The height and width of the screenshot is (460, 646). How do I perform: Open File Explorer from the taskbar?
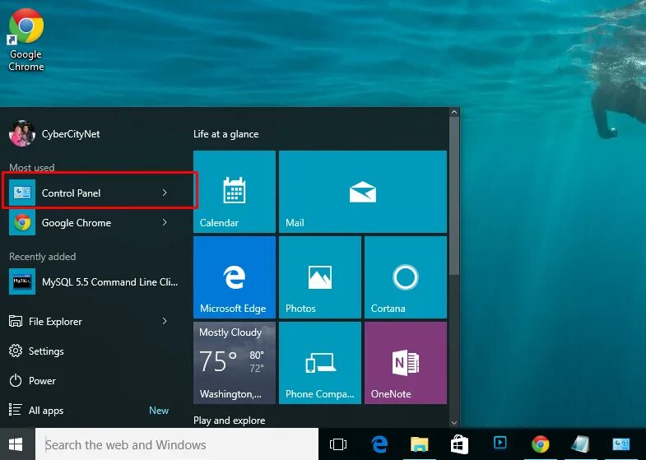pyautogui.click(x=419, y=444)
